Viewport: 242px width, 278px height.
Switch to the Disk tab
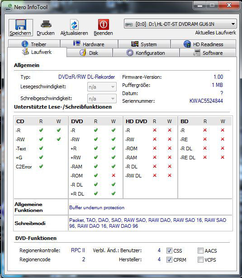[90, 53]
